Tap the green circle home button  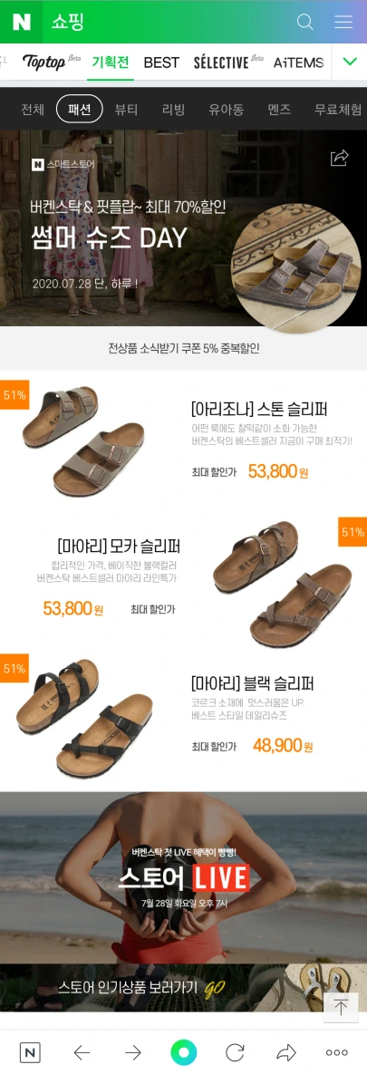click(183, 1052)
